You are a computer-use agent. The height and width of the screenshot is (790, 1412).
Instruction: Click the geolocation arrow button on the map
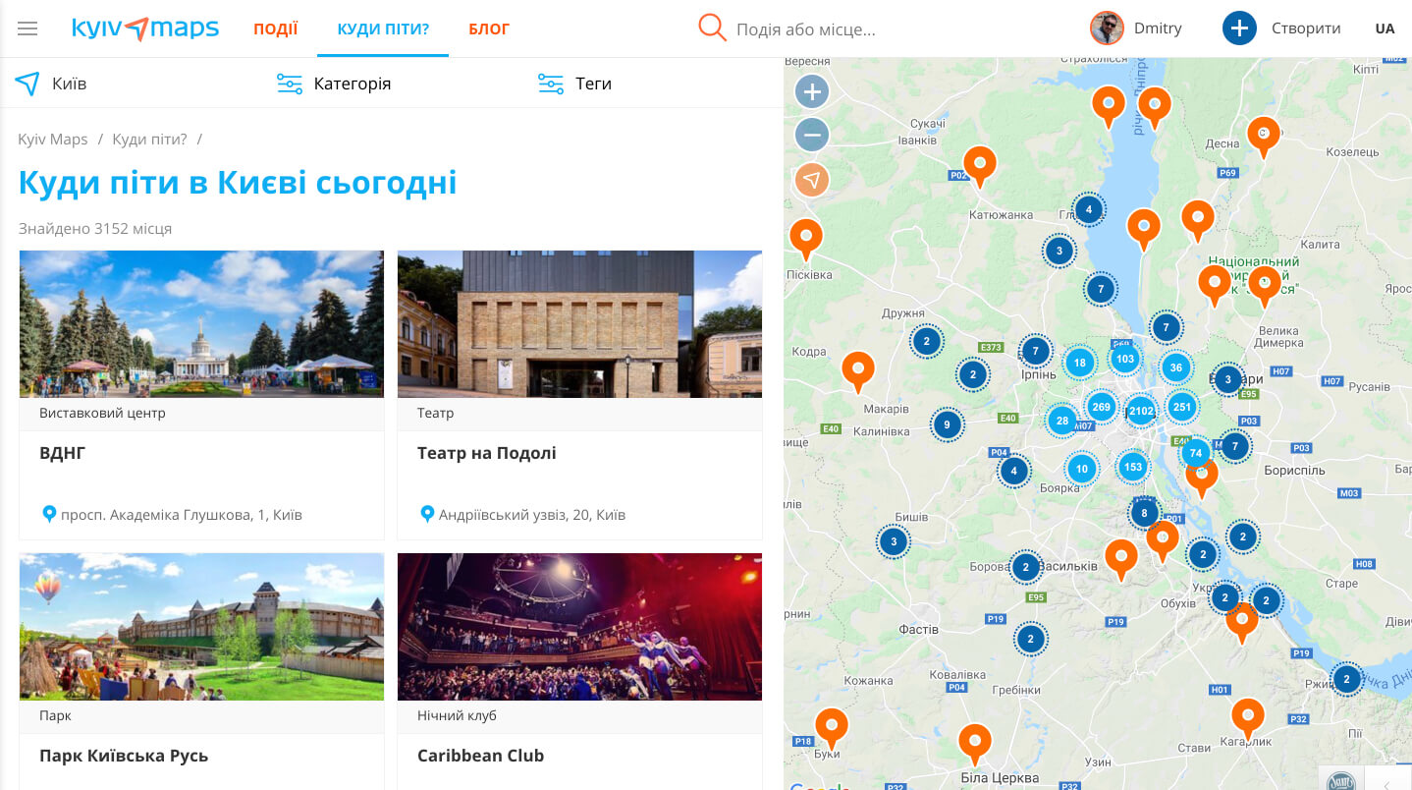(812, 179)
